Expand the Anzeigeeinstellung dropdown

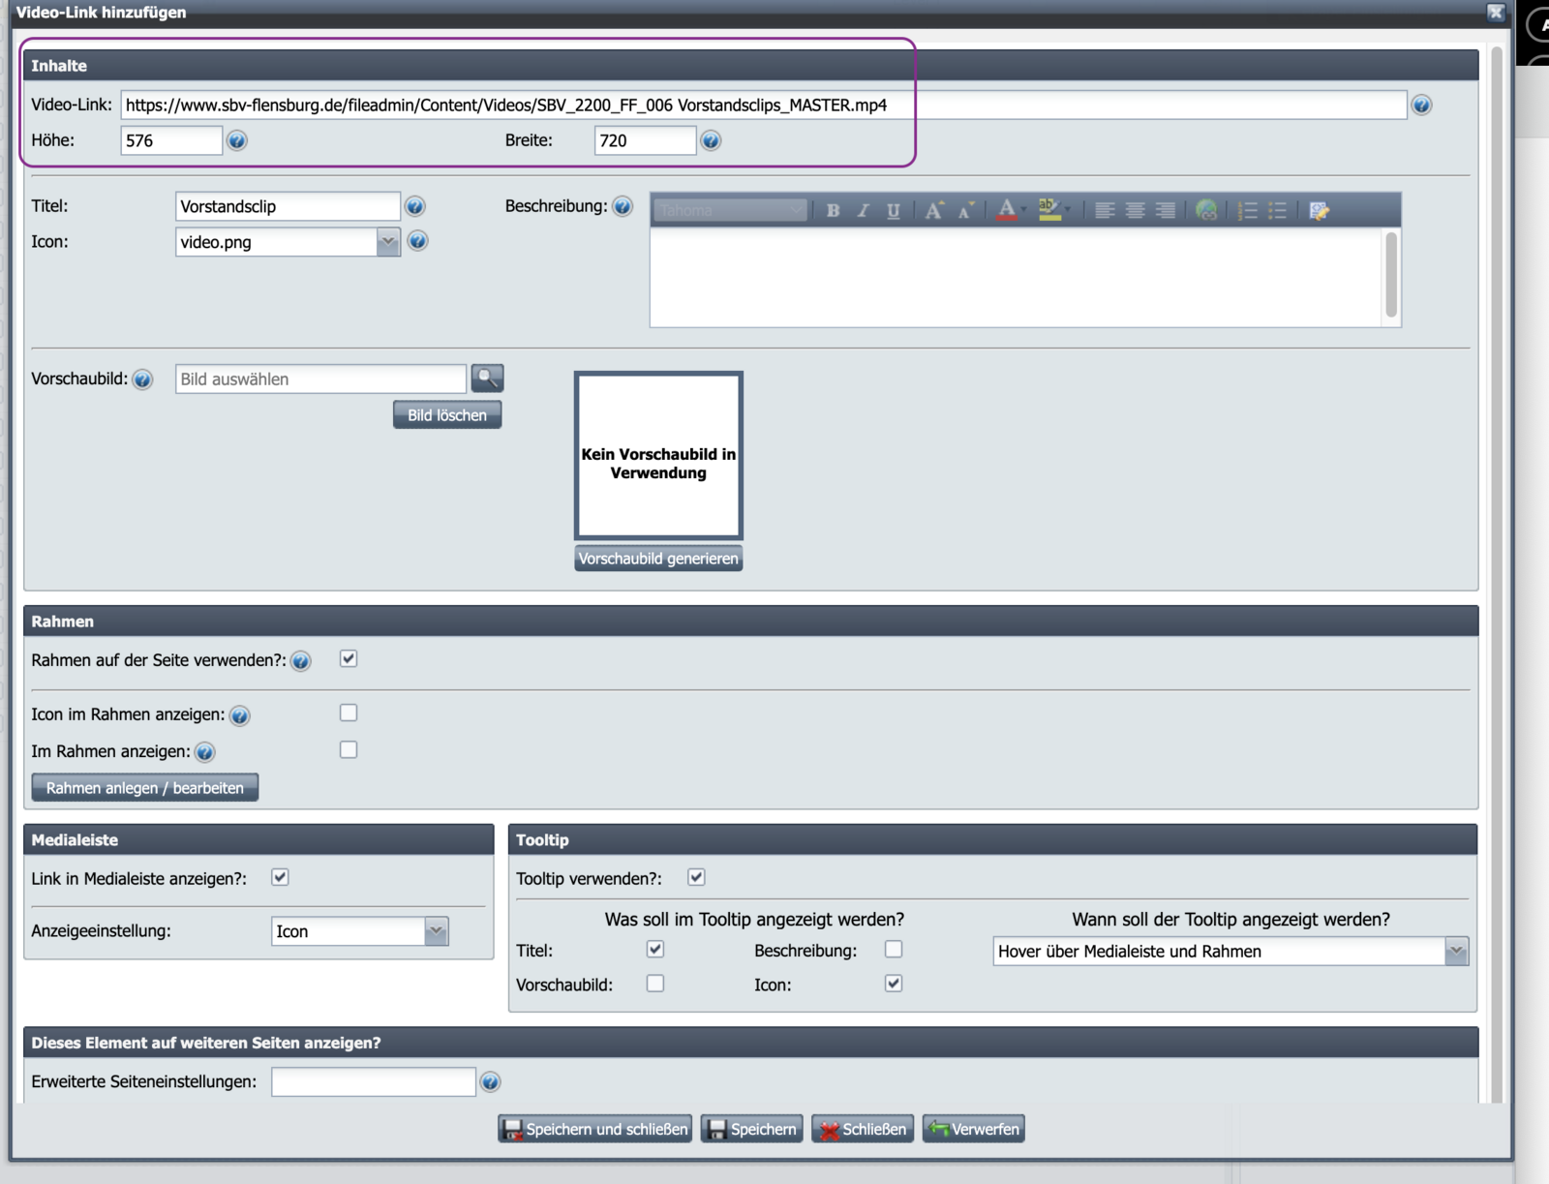click(437, 931)
